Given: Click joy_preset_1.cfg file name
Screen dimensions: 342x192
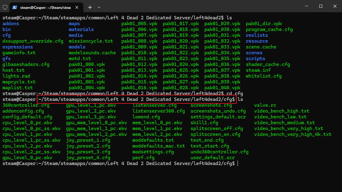Looking at the screenshot, I should pos(88,140).
